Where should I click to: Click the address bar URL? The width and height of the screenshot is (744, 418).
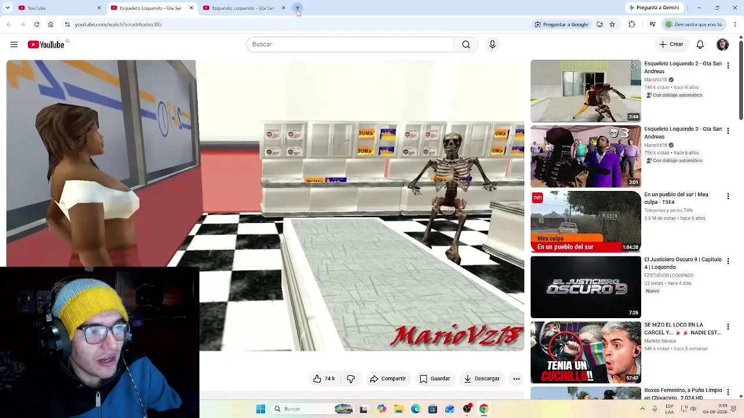[118, 24]
